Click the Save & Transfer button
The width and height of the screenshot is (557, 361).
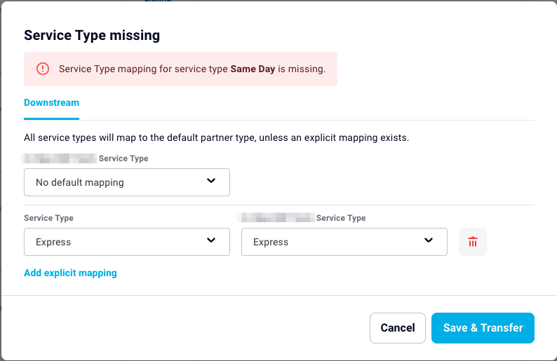click(483, 327)
